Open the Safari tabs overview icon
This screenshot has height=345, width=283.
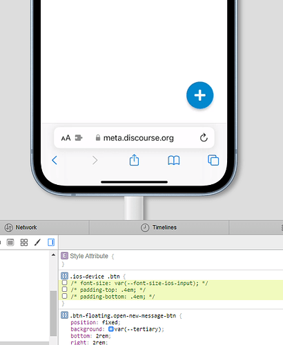(x=213, y=160)
